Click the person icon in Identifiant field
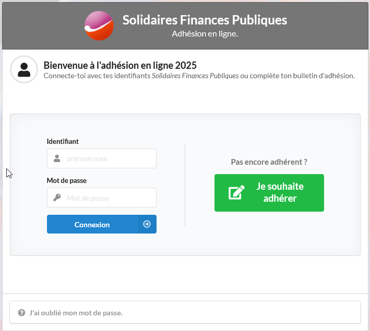 pyautogui.click(x=57, y=158)
